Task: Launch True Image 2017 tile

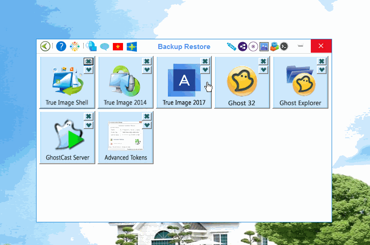Action: 184,82
